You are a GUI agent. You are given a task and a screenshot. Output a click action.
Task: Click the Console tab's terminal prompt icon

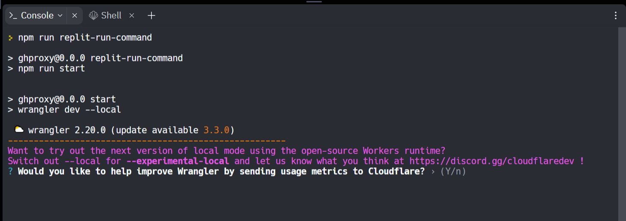[x=13, y=15]
